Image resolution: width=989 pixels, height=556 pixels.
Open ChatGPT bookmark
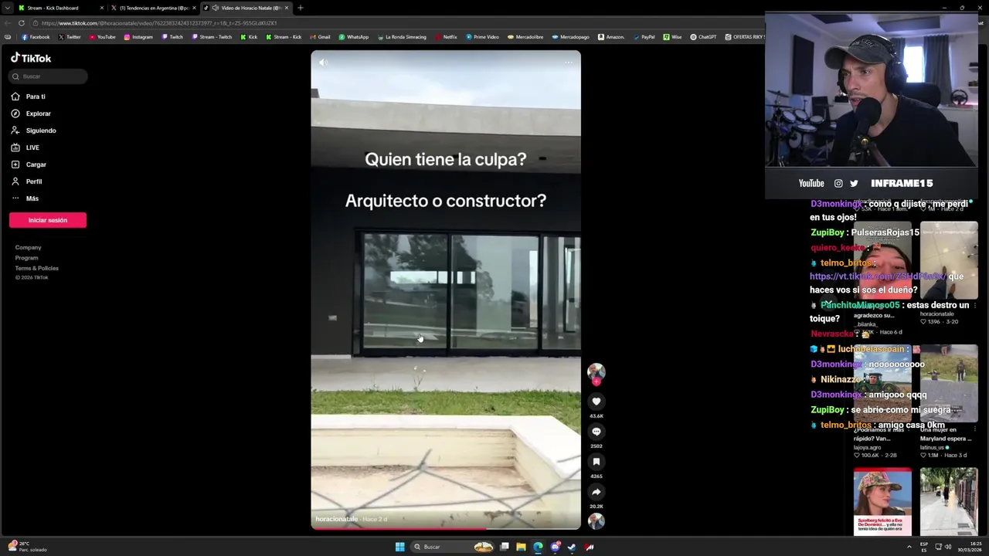pyautogui.click(x=703, y=37)
